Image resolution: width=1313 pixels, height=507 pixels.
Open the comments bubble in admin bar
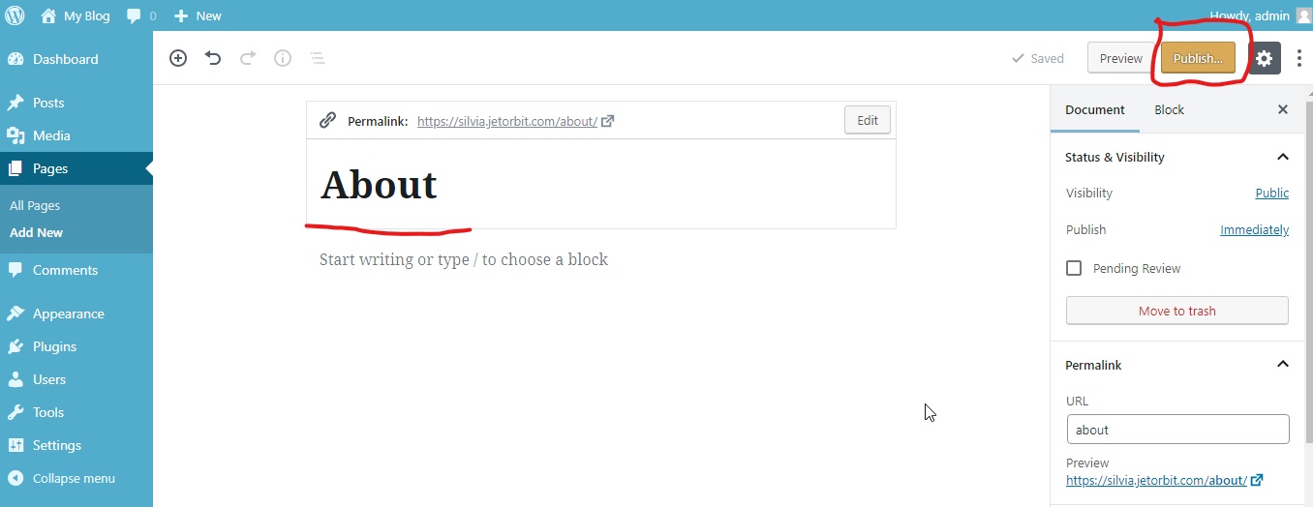141,15
